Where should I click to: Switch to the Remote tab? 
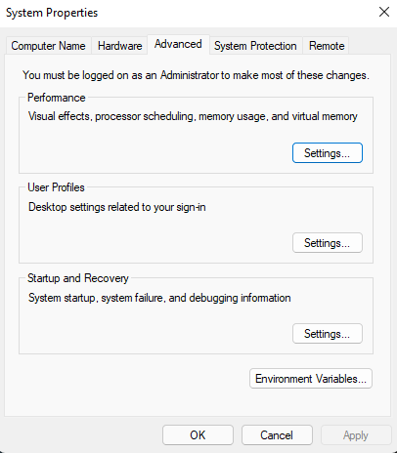click(327, 46)
